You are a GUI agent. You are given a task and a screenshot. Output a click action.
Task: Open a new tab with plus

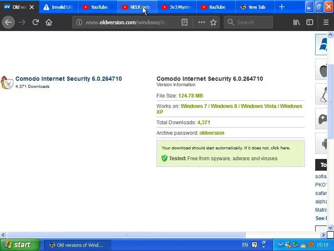[281, 7]
